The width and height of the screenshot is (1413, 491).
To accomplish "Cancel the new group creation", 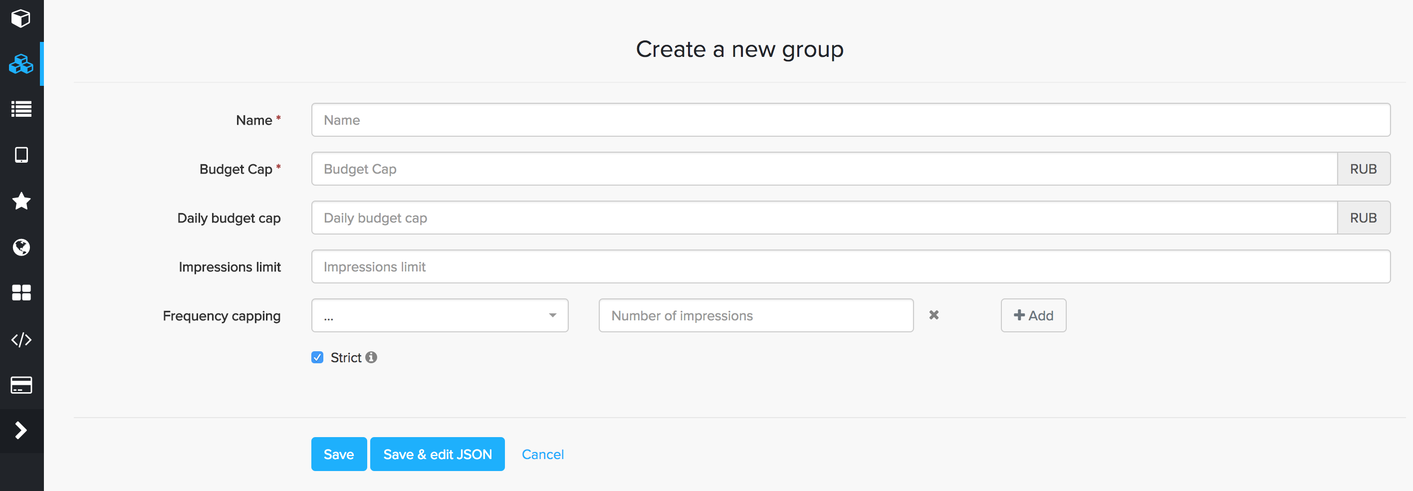I will click(x=542, y=454).
